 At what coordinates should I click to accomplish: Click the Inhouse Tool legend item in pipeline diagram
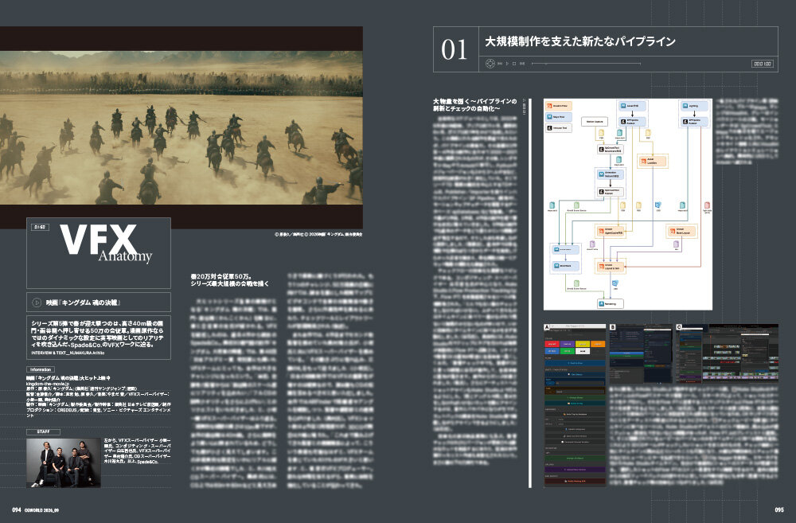(559, 128)
